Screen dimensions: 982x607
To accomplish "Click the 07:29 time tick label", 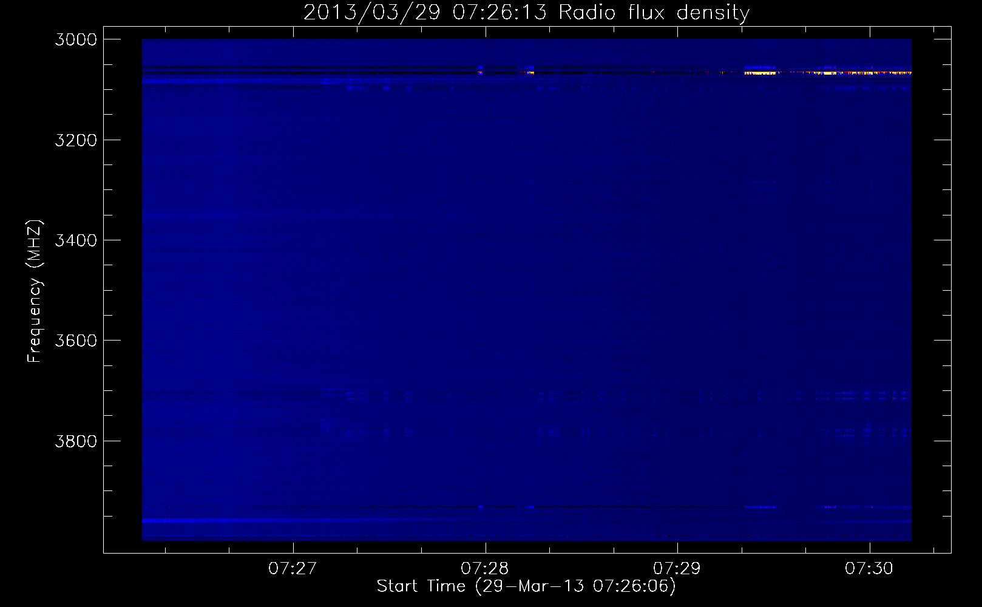I will pyautogui.click(x=677, y=569).
